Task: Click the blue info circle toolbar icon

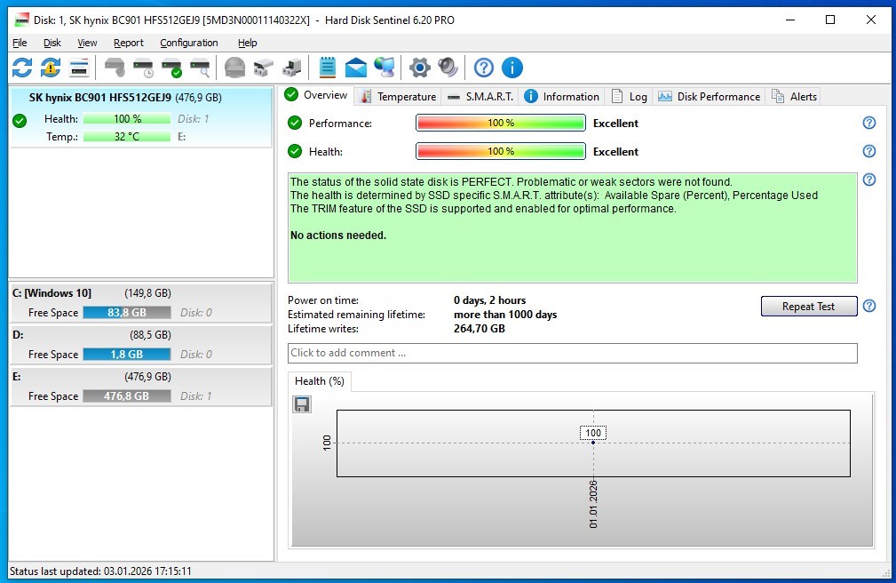Action: (x=511, y=68)
